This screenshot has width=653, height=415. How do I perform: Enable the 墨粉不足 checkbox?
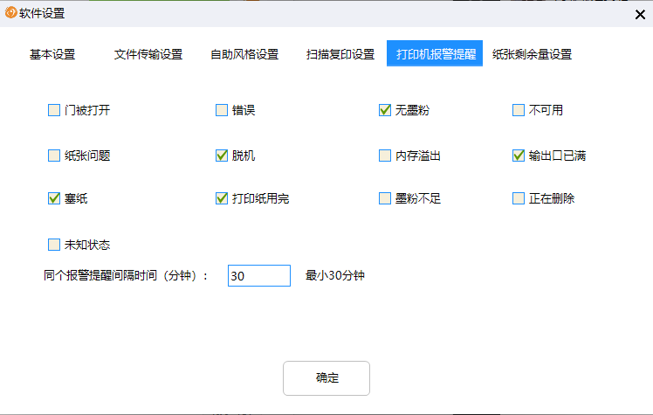[385, 198]
